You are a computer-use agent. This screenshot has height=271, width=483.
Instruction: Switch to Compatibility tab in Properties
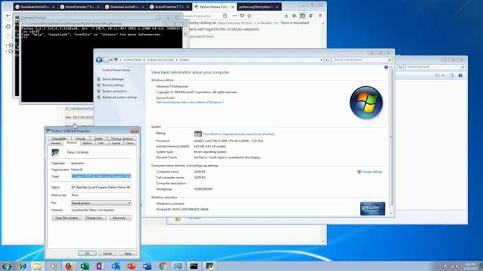[59, 138]
